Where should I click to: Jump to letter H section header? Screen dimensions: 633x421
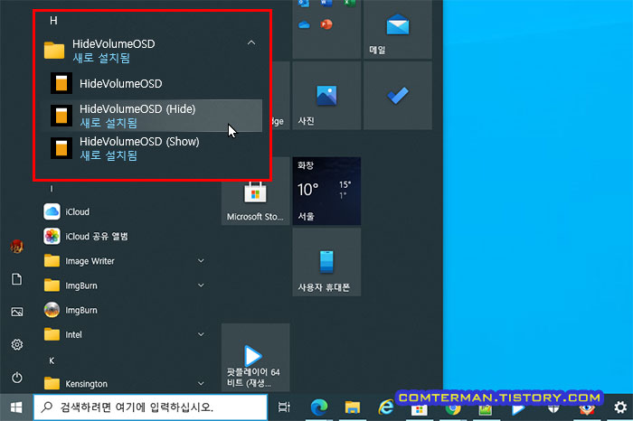pos(53,21)
